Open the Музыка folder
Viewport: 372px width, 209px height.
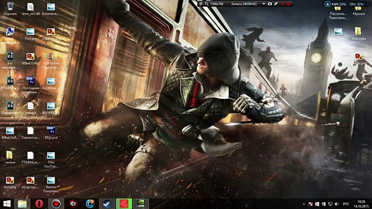pos(358,11)
